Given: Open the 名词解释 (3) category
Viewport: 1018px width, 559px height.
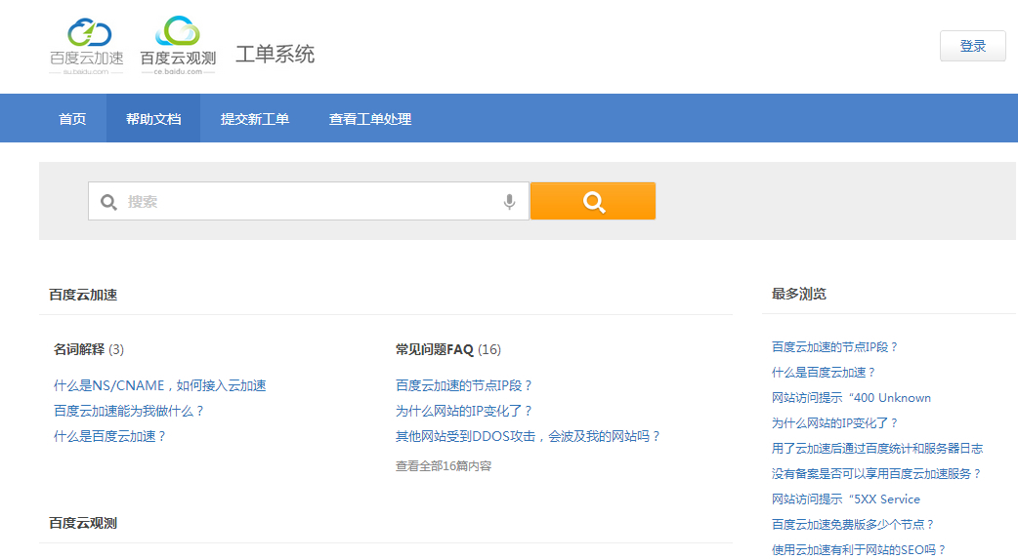Looking at the screenshot, I should [x=88, y=349].
